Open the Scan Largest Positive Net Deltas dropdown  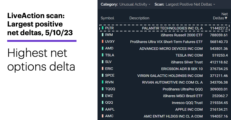[x=190, y=4]
